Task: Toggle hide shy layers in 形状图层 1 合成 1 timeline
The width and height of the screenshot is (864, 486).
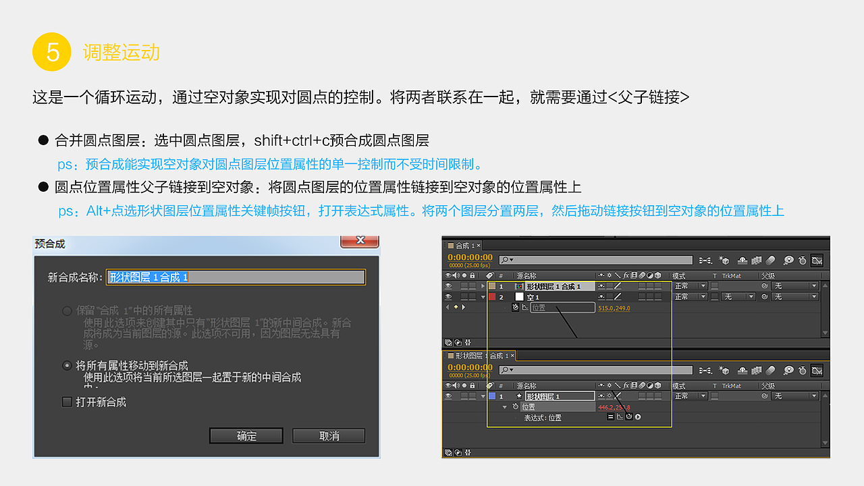Action: pos(742,371)
